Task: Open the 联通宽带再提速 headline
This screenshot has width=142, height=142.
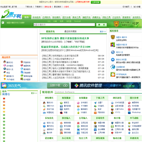Action: point(66,47)
